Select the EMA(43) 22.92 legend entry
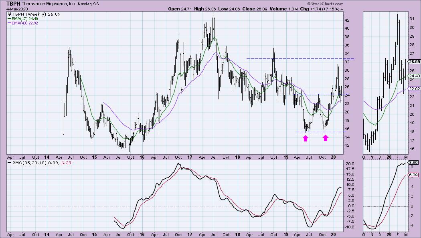Screen dimensions: 421x238 click(24, 23)
